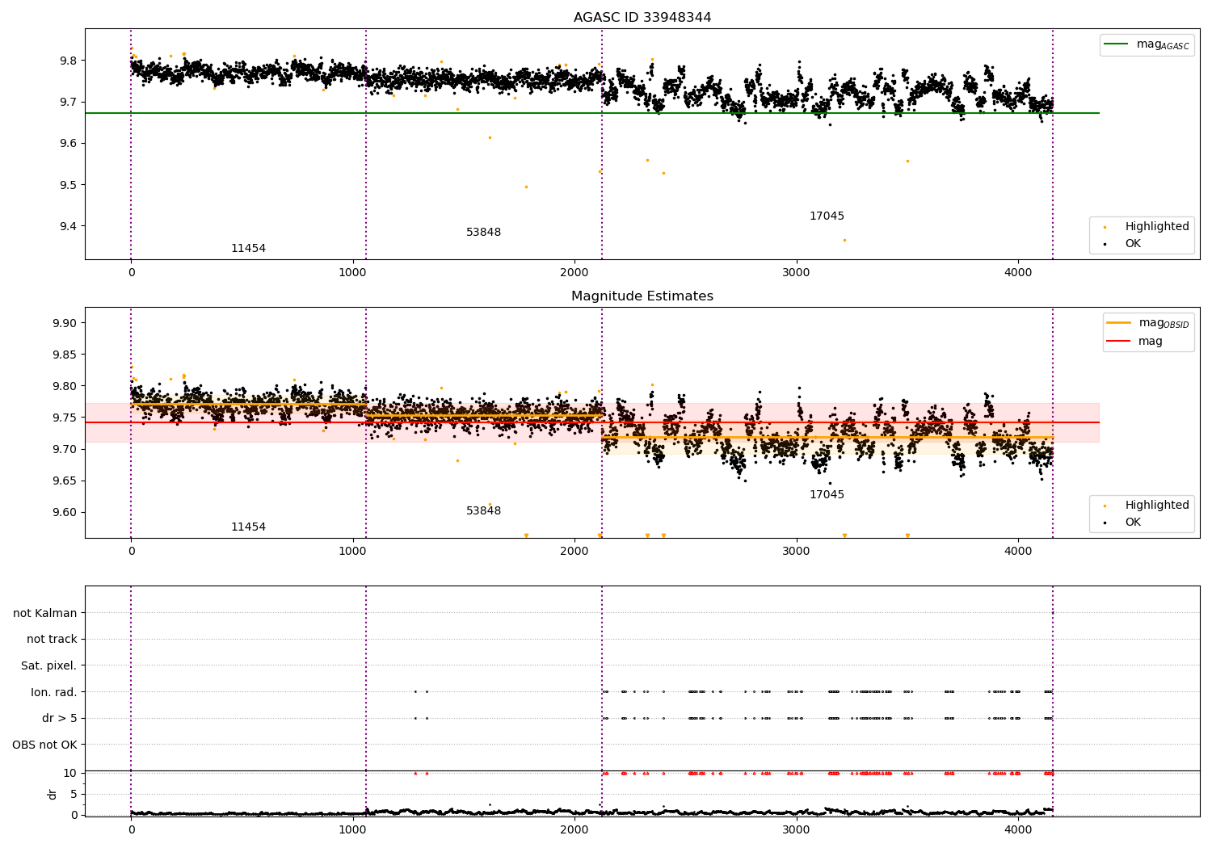Click the red line sample beside 'mag' legend
1212x848 pixels.
coord(1118,342)
